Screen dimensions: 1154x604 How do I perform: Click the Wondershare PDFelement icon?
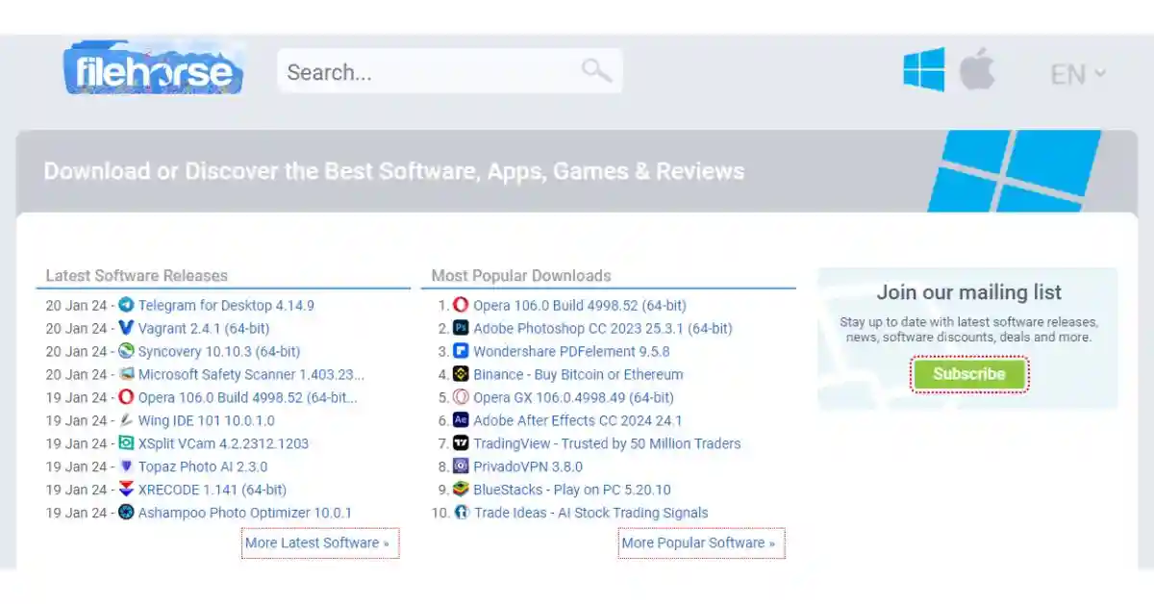coord(461,351)
